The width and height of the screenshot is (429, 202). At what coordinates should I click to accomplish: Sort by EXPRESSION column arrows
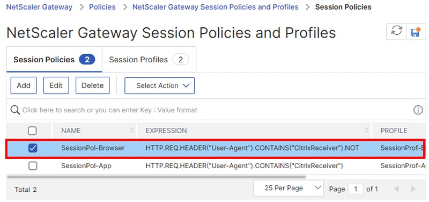point(367,131)
